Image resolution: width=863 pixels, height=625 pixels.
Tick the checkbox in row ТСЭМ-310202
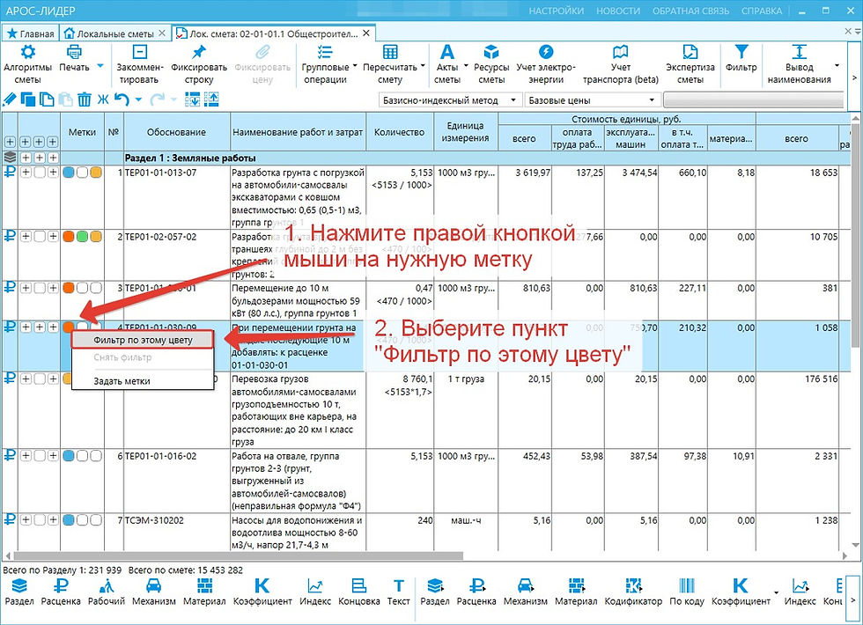tap(39, 520)
